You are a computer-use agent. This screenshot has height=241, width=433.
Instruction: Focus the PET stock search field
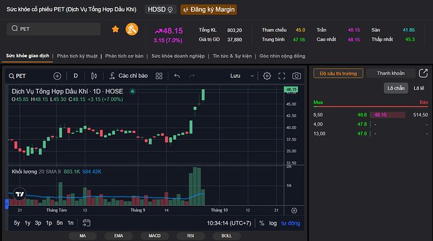53,29
